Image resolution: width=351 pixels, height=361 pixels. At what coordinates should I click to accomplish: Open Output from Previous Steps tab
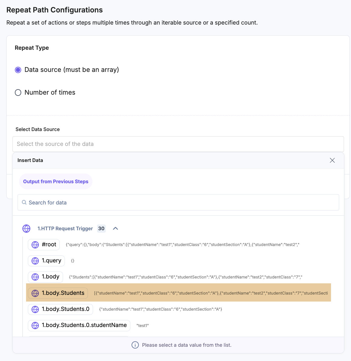point(56,181)
